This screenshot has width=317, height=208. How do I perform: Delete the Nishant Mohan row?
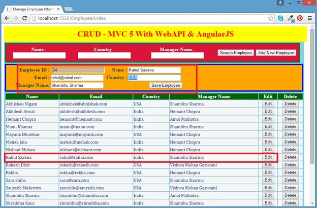290,150
